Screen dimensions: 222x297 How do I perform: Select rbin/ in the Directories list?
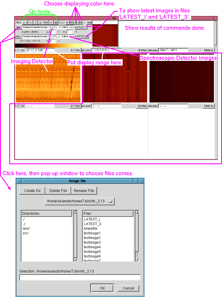26,228
